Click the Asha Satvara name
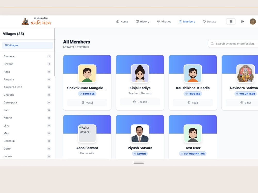This screenshot has width=258, height=193. click(x=87, y=148)
